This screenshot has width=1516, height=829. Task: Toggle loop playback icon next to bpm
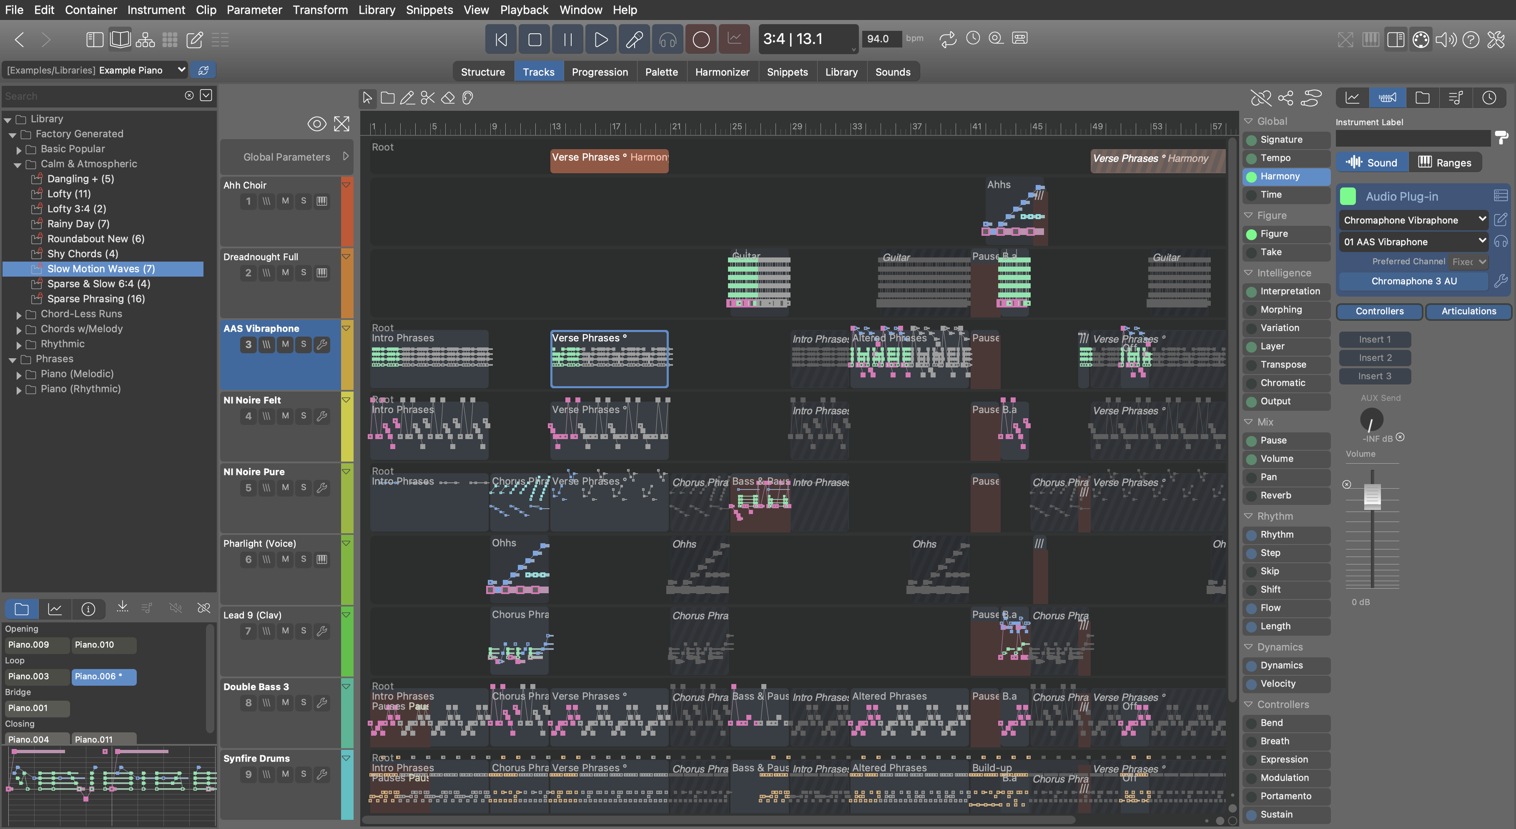click(947, 40)
